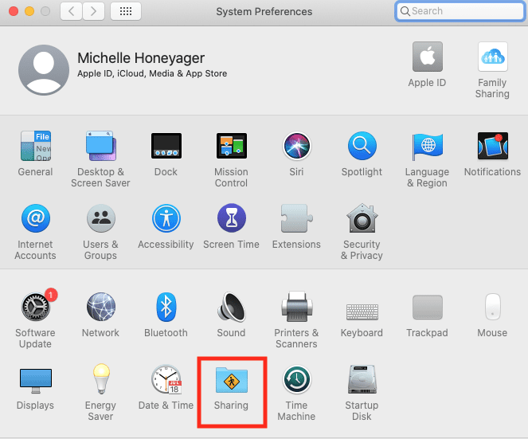The height and width of the screenshot is (439, 528).
Task: Open Printers & Scanners preferences
Action: tap(296, 308)
